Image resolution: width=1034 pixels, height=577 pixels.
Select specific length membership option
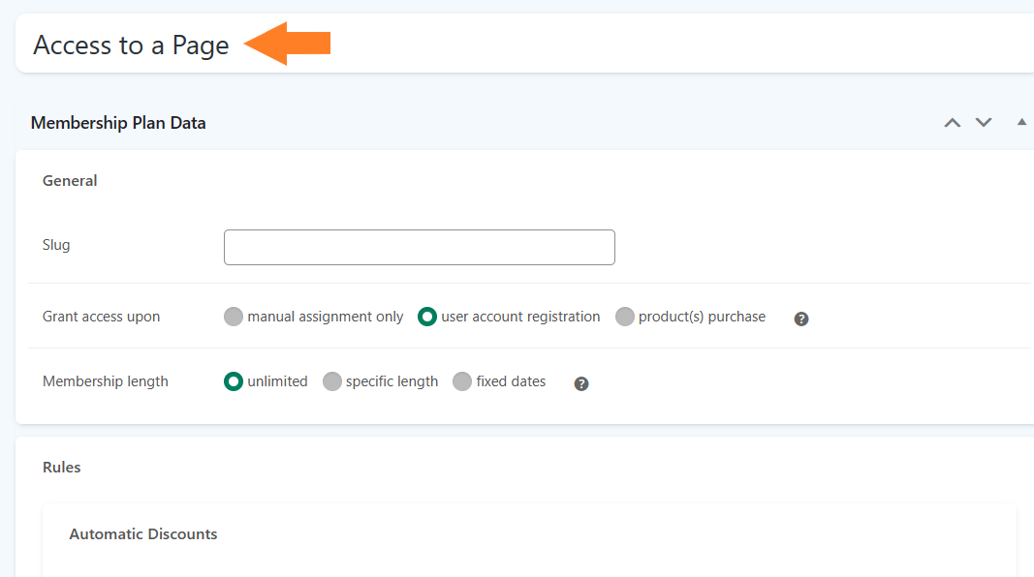click(x=331, y=381)
